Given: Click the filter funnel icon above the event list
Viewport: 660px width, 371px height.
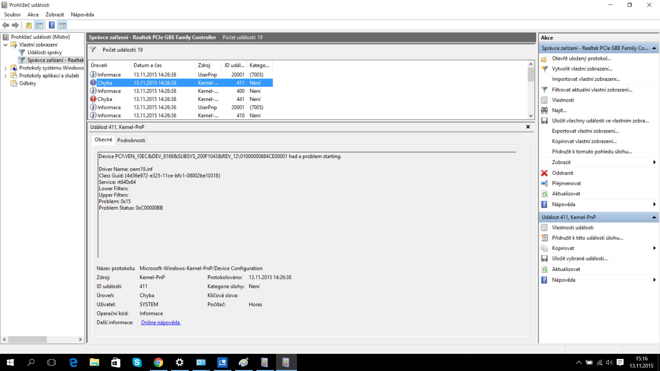Looking at the screenshot, I should [93, 50].
